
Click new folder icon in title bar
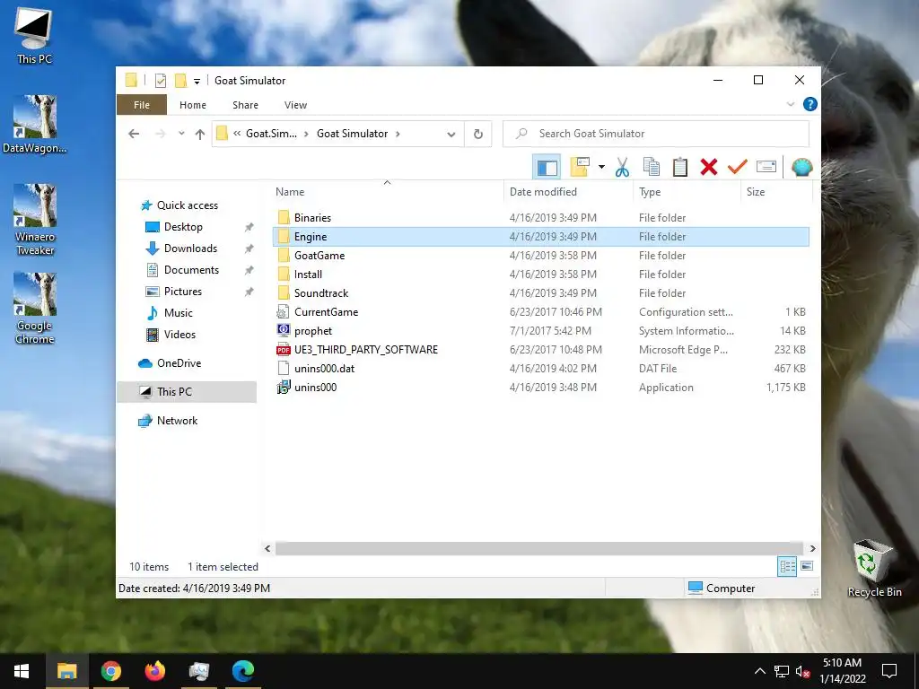coord(180,80)
